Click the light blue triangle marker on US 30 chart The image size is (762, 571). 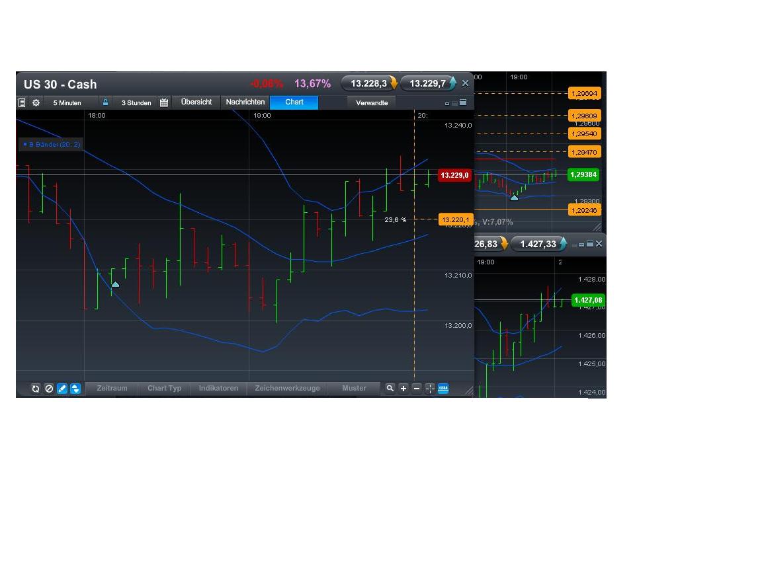click(115, 285)
